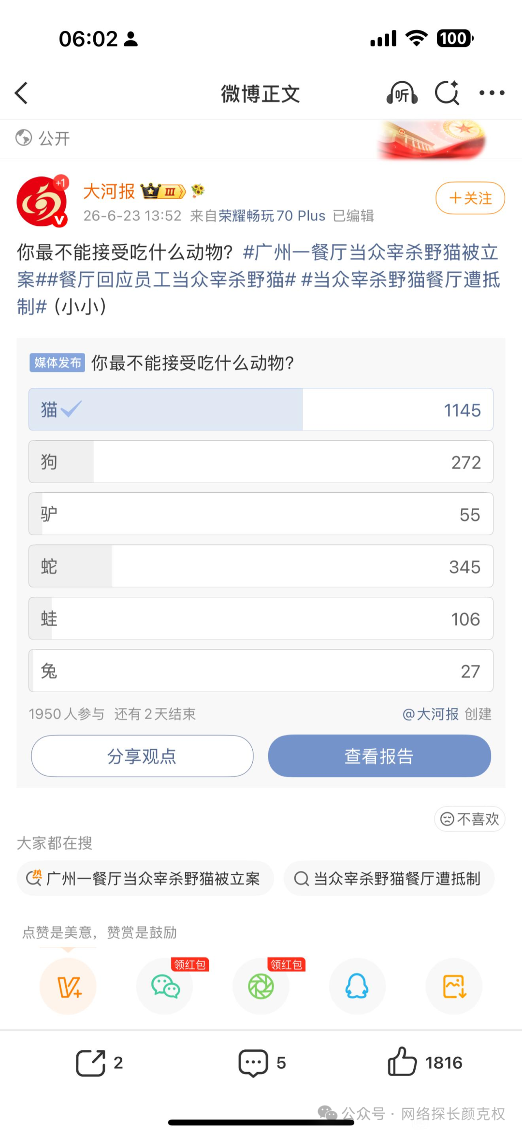
Task: Search 广州一餐厅当众宰杀野猫被立案 suggestion
Action: [145, 878]
